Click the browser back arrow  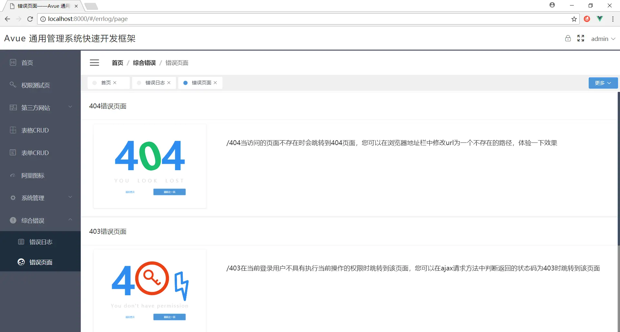pyautogui.click(x=7, y=19)
